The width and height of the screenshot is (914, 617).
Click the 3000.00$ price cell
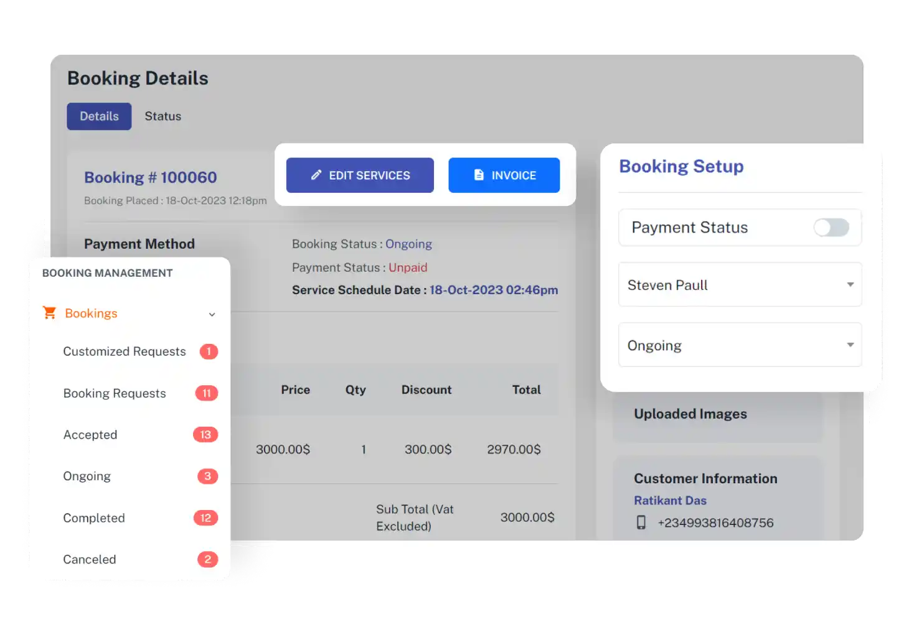click(283, 449)
